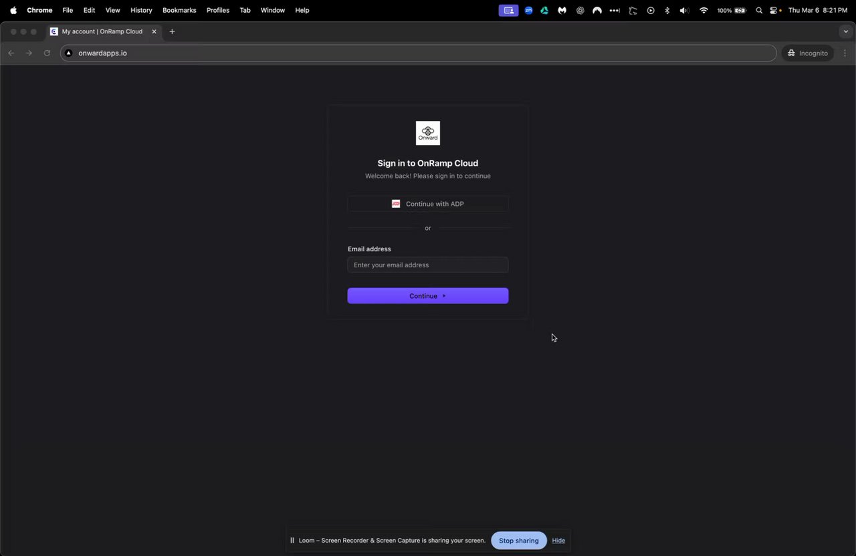Screen dimensions: 856x556
Task: Open Spotlight search in menu bar
Action: click(759, 10)
